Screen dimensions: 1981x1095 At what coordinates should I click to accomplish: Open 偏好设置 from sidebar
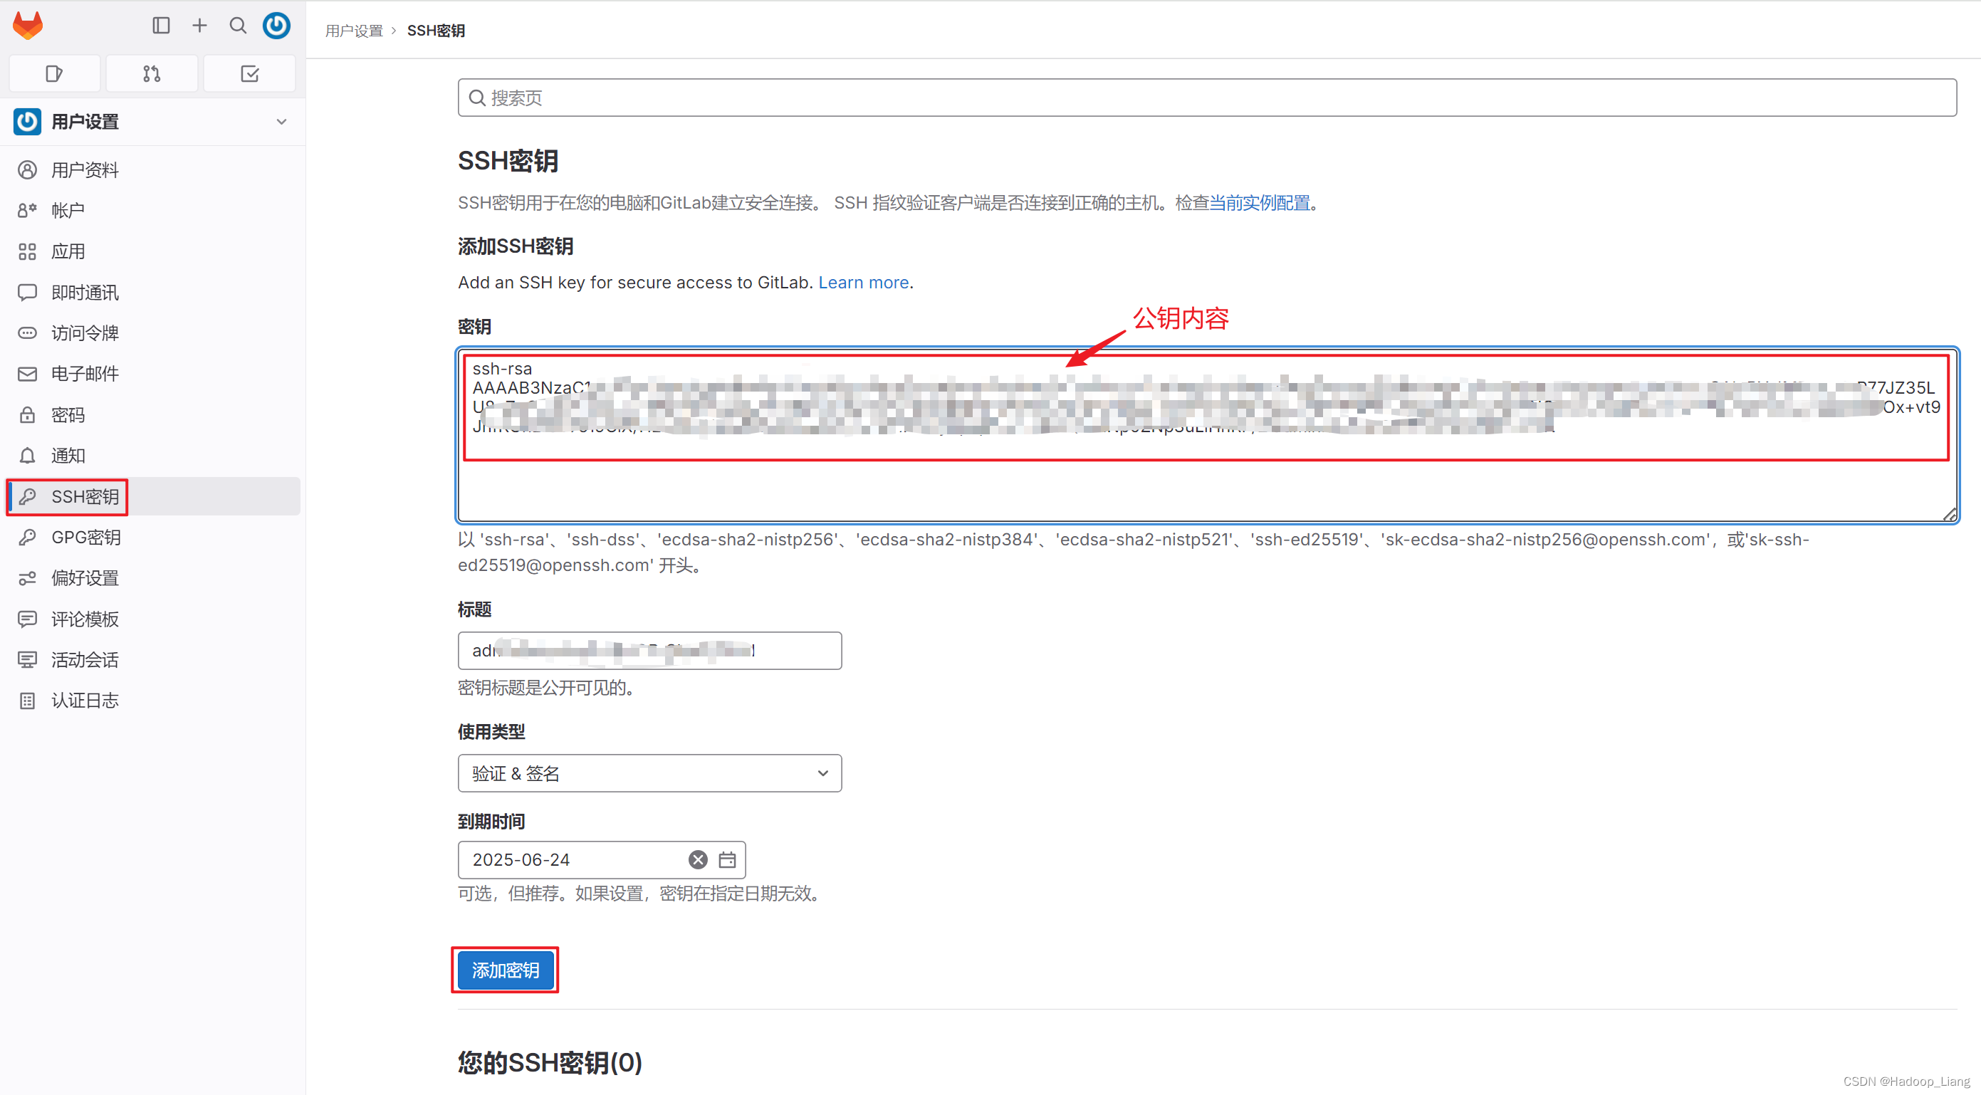tap(85, 577)
